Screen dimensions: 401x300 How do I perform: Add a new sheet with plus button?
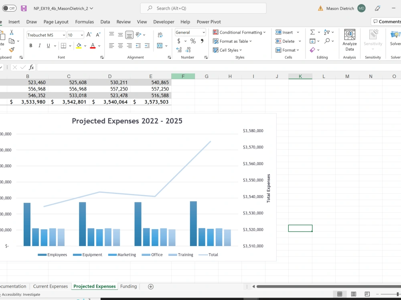(151, 286)
